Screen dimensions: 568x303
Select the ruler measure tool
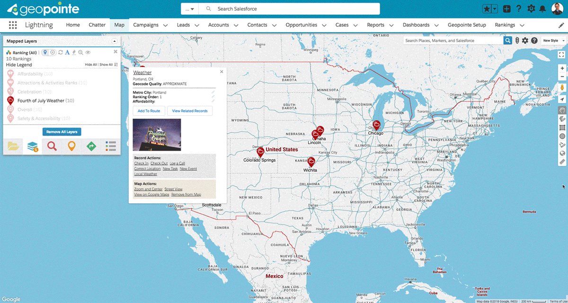562,162
